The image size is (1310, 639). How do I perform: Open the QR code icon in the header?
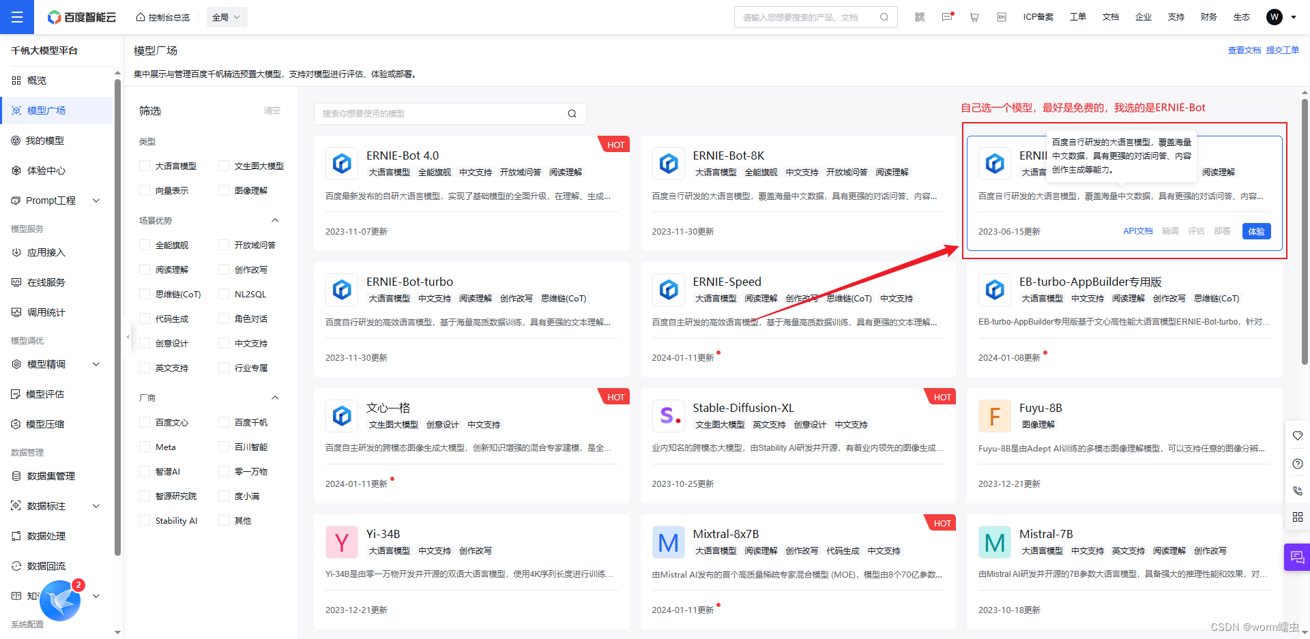pos(920,17)
